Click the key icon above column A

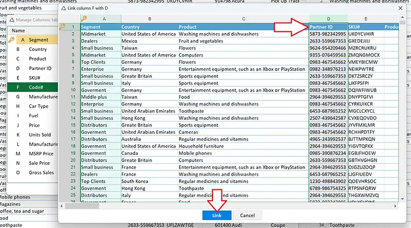(x=84, y=19)
